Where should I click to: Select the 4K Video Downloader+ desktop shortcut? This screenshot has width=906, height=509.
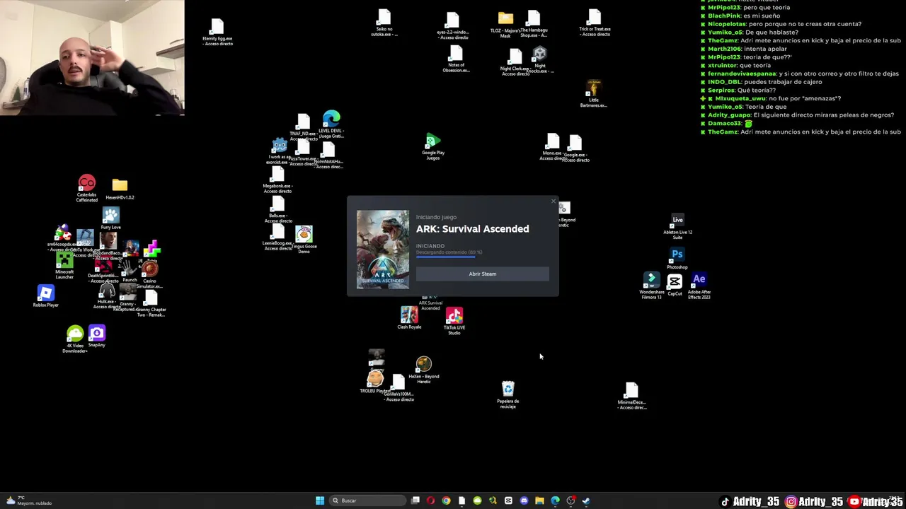point(75,339)
